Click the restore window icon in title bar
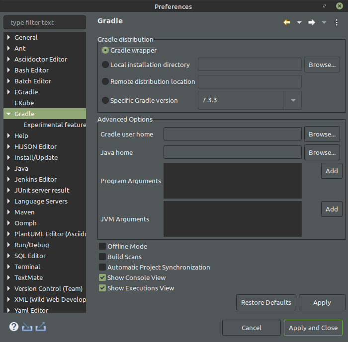The image size is (348, 342). tap(325, 6)
